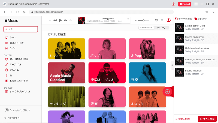Select Eternal star of Libra track
The image size is (218, 123).
click(x=196, y=28)
